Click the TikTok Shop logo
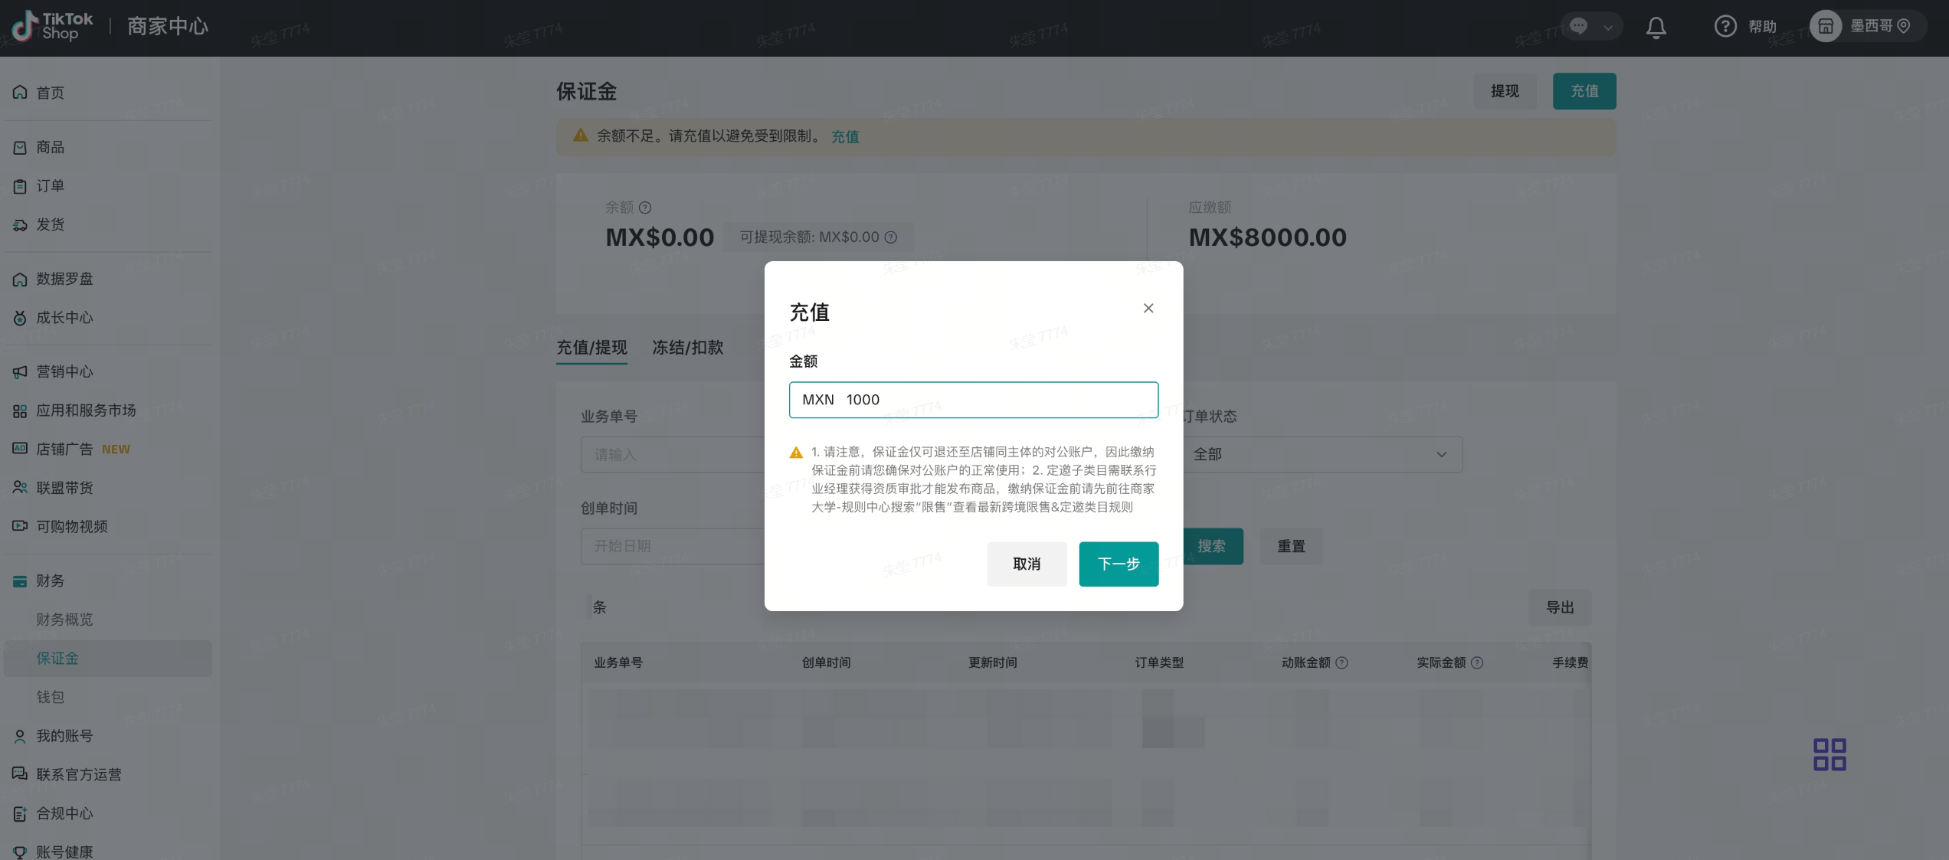Image resolution: width=1949 pixels, height=860 pixels. tap(52, 27)
